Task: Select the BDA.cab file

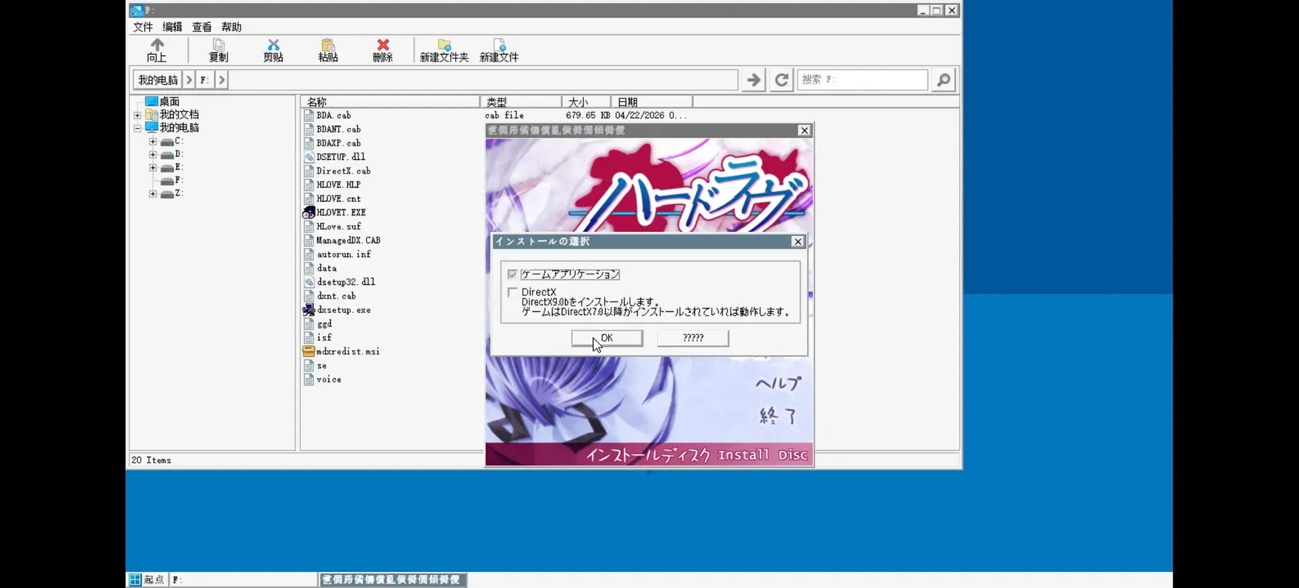Action: [334, 116]
